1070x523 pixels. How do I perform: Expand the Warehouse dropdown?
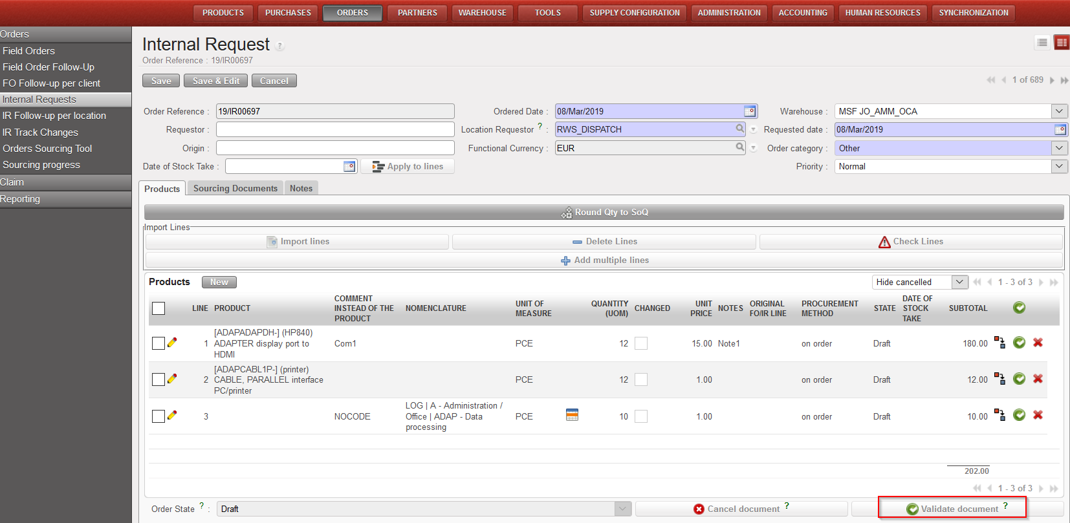tap(1059, 111)
